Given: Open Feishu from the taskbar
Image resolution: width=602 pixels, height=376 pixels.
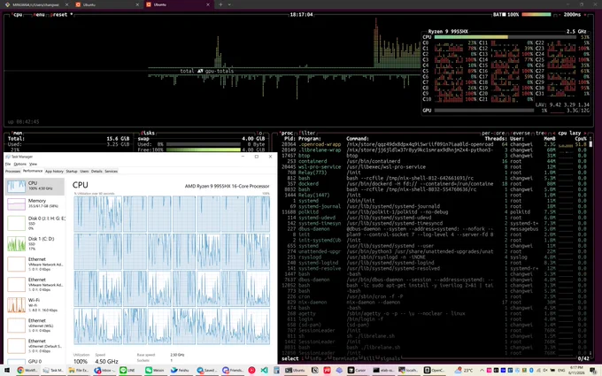Looking at the screenshot, I should [x=181, y=370].
